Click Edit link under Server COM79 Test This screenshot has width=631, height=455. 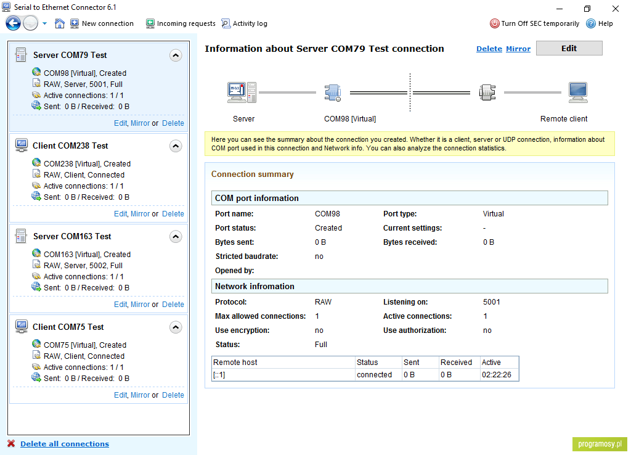point(120,123)
